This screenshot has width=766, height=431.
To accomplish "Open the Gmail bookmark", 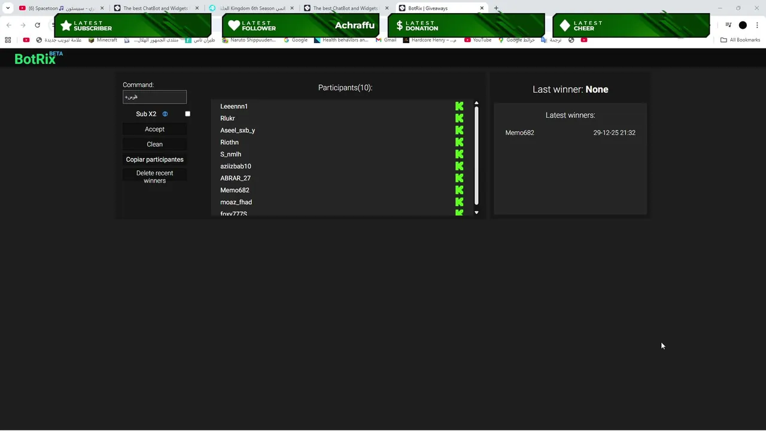I will click(386, 40).
